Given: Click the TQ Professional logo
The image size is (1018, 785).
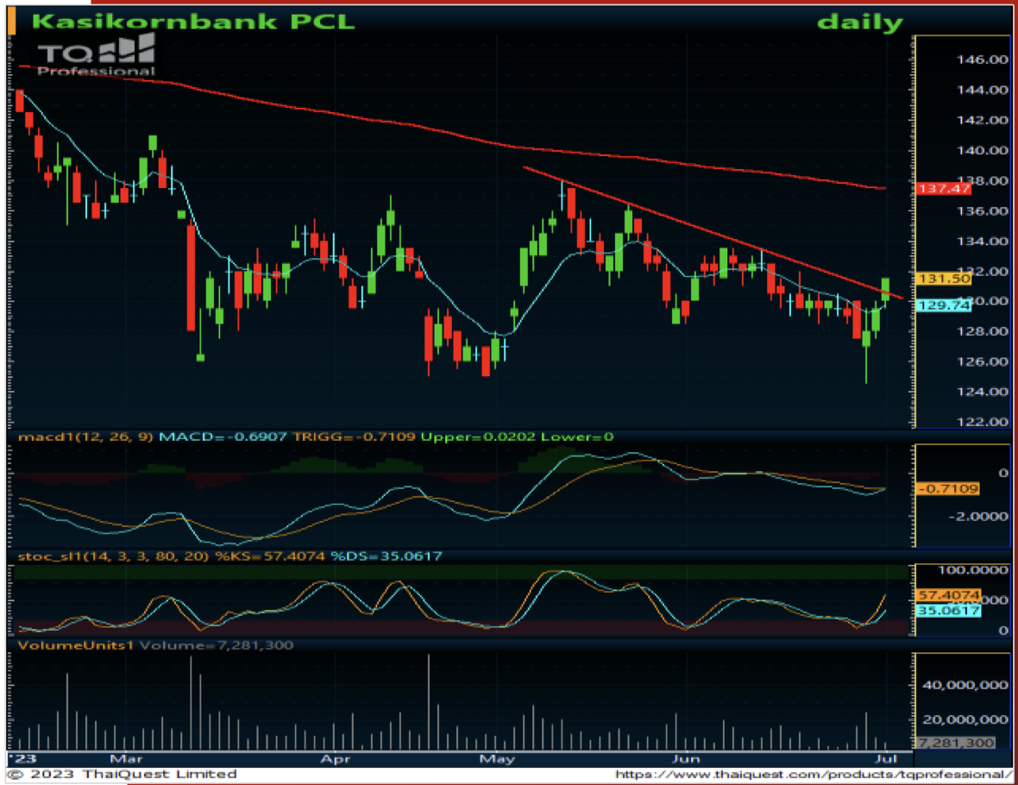Looking at the screenshot, I should click(96, 56).
